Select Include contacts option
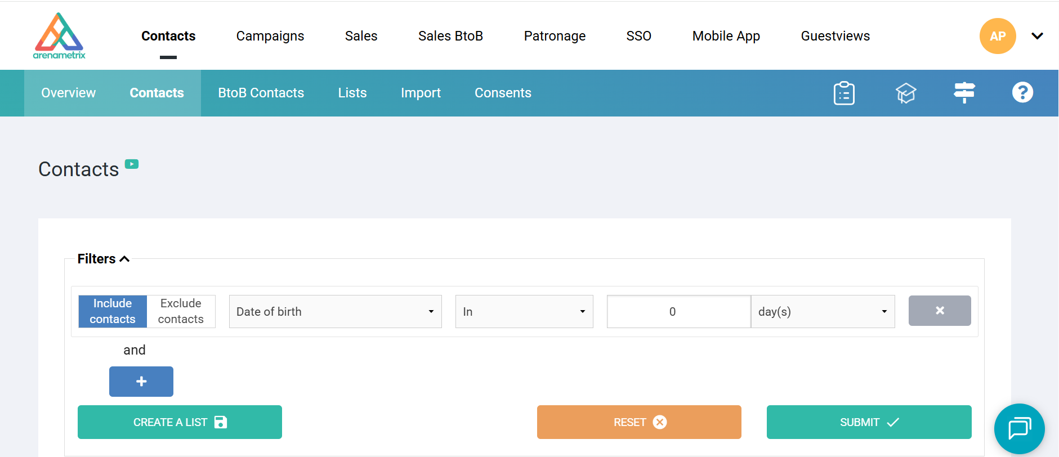Screen dimensions: 1059x457 tap(113, 311)
